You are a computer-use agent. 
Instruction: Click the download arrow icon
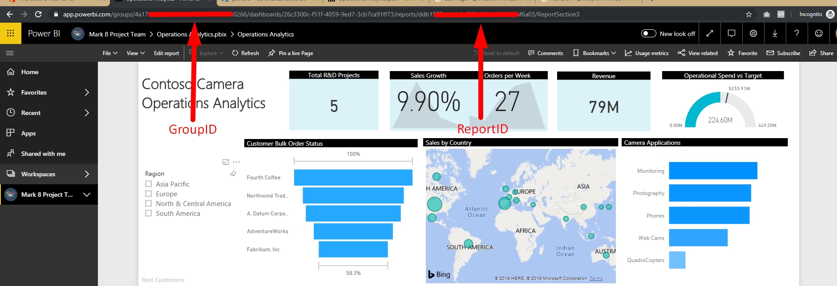coord(775,33)
